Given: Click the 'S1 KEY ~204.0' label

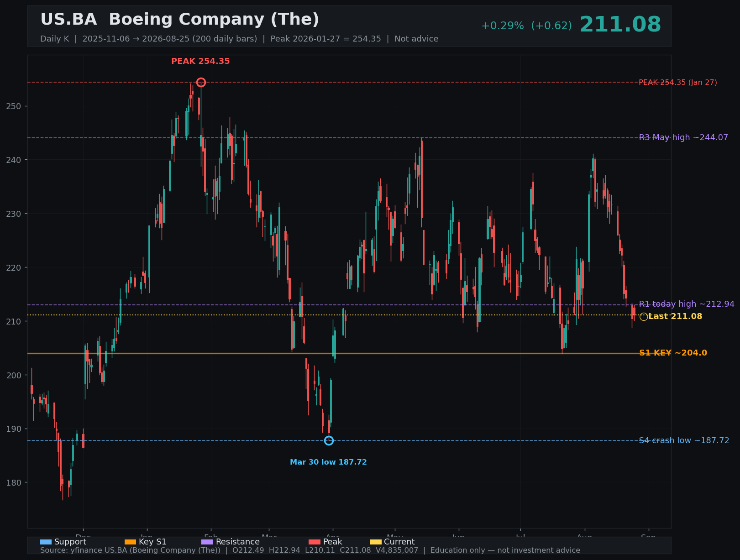Looking at the screenshot, I should (673, 353).
